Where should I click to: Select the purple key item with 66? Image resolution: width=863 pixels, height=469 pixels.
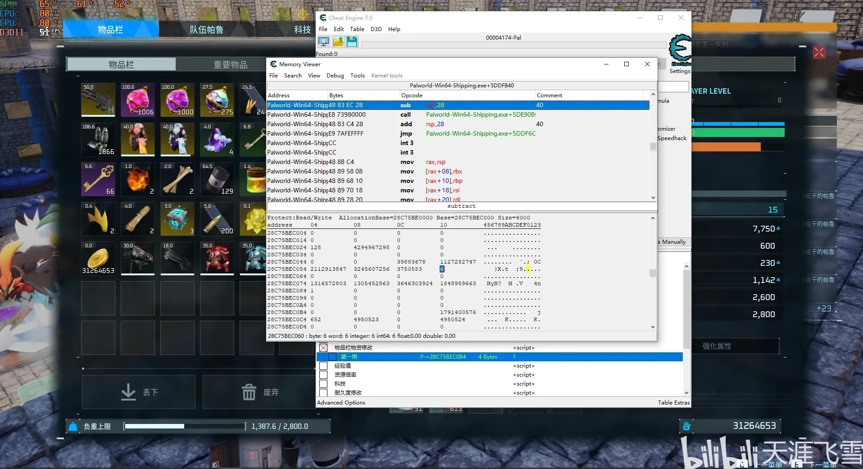98,179
